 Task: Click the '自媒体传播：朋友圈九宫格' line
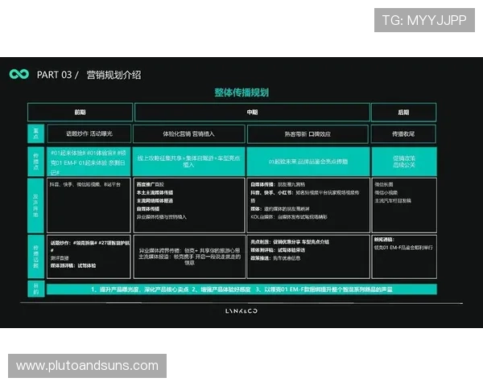tap(278, 184)
